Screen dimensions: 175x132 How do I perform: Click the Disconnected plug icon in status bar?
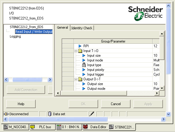[6, 114]
